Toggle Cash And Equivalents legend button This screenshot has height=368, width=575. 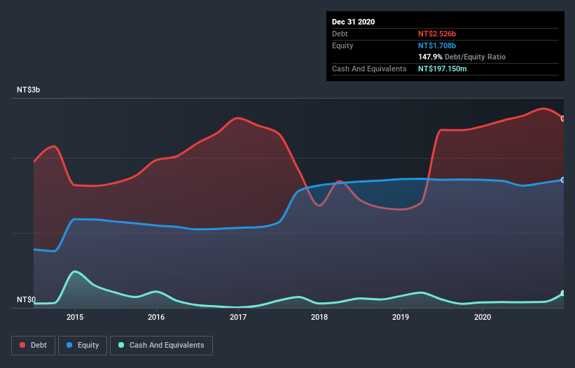tap(161, 346)
